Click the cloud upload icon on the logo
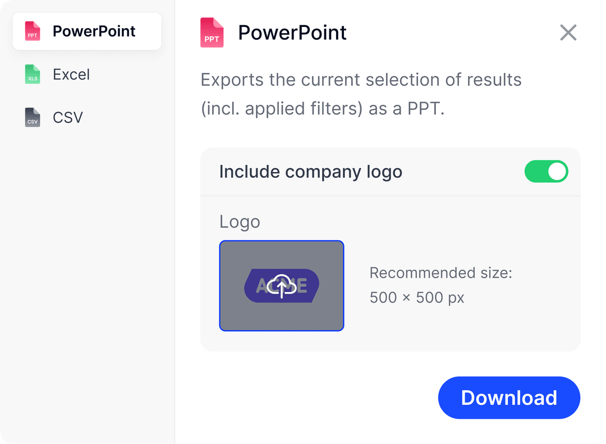Screen dimensions: 606x444 pos(282,286)
